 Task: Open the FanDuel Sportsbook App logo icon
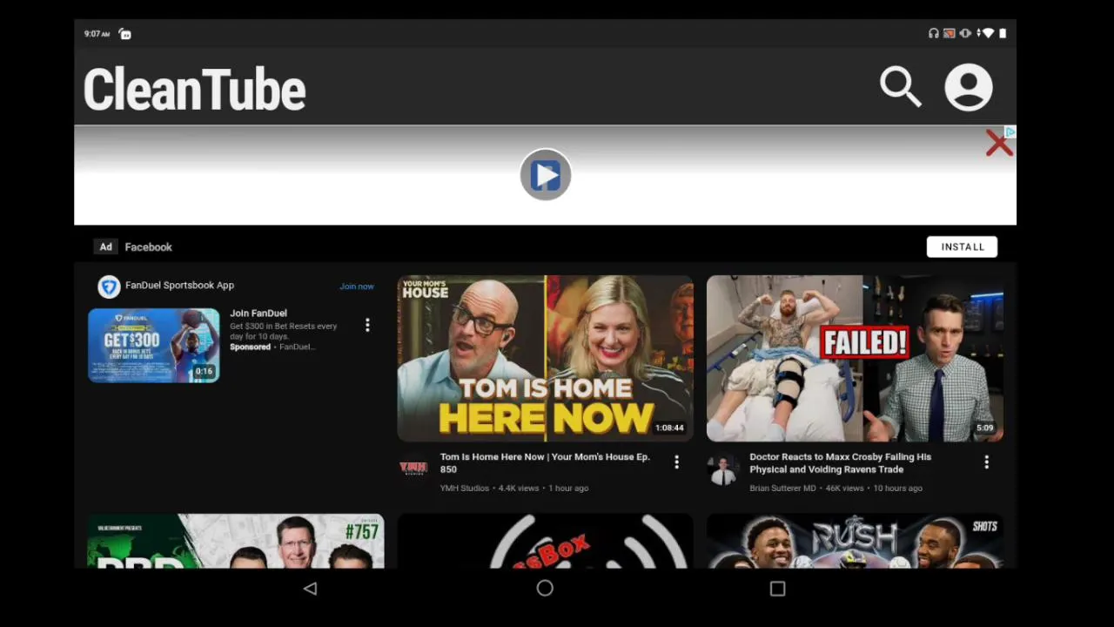(109, 287)
